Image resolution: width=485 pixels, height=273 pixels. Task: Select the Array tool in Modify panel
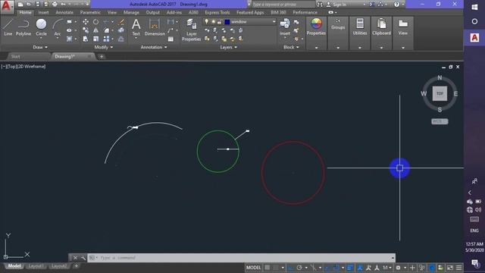point(106,39)
